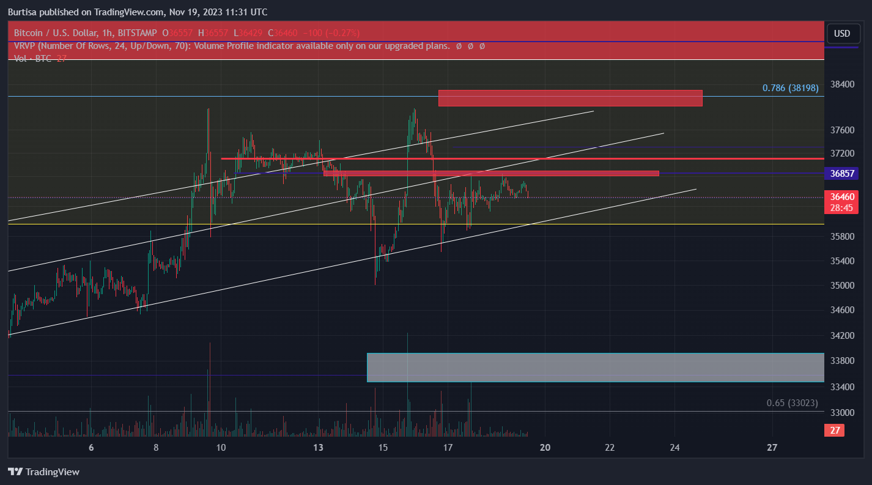Screen dimensions: 872x485
Task: Click the date label 22 on the time axis
Action: pyautogui.click(x=610, y=448)
